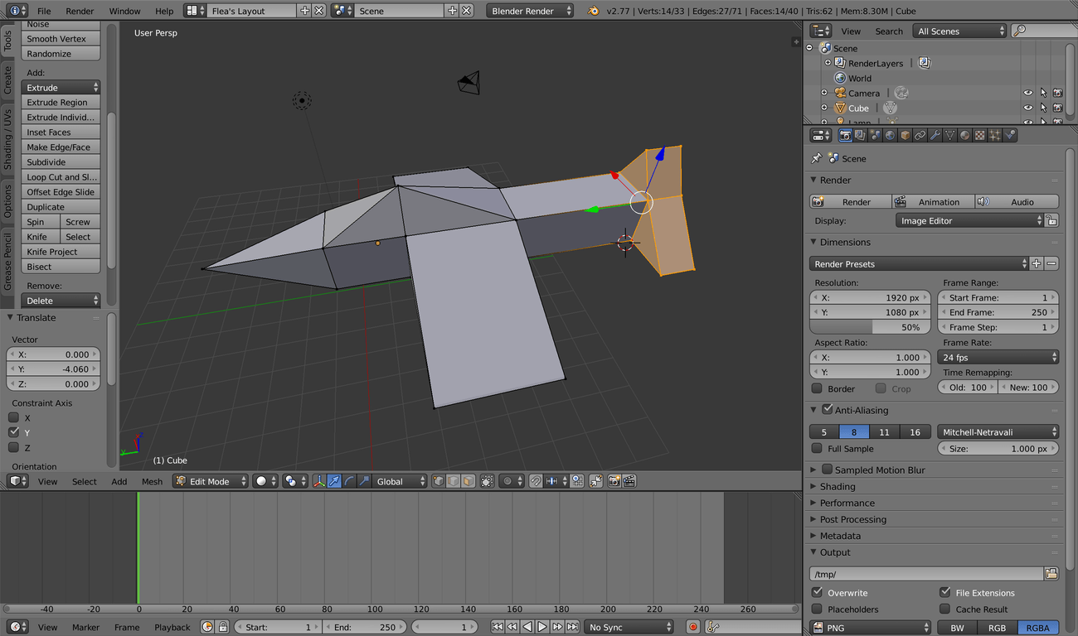The height and width of the screenshot is (636, 1078).
Task: Open the Modifiers wrench properties tab
Action: [935, 136]
